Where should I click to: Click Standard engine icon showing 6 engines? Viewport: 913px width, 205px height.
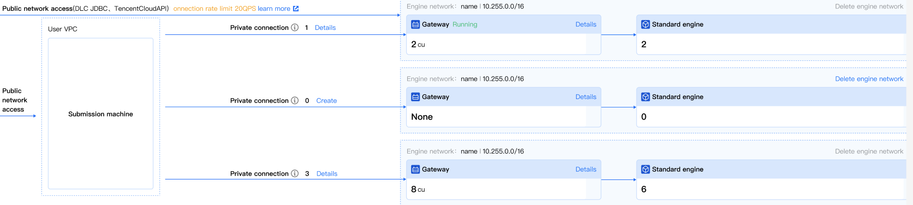click(x=645, y=170)
